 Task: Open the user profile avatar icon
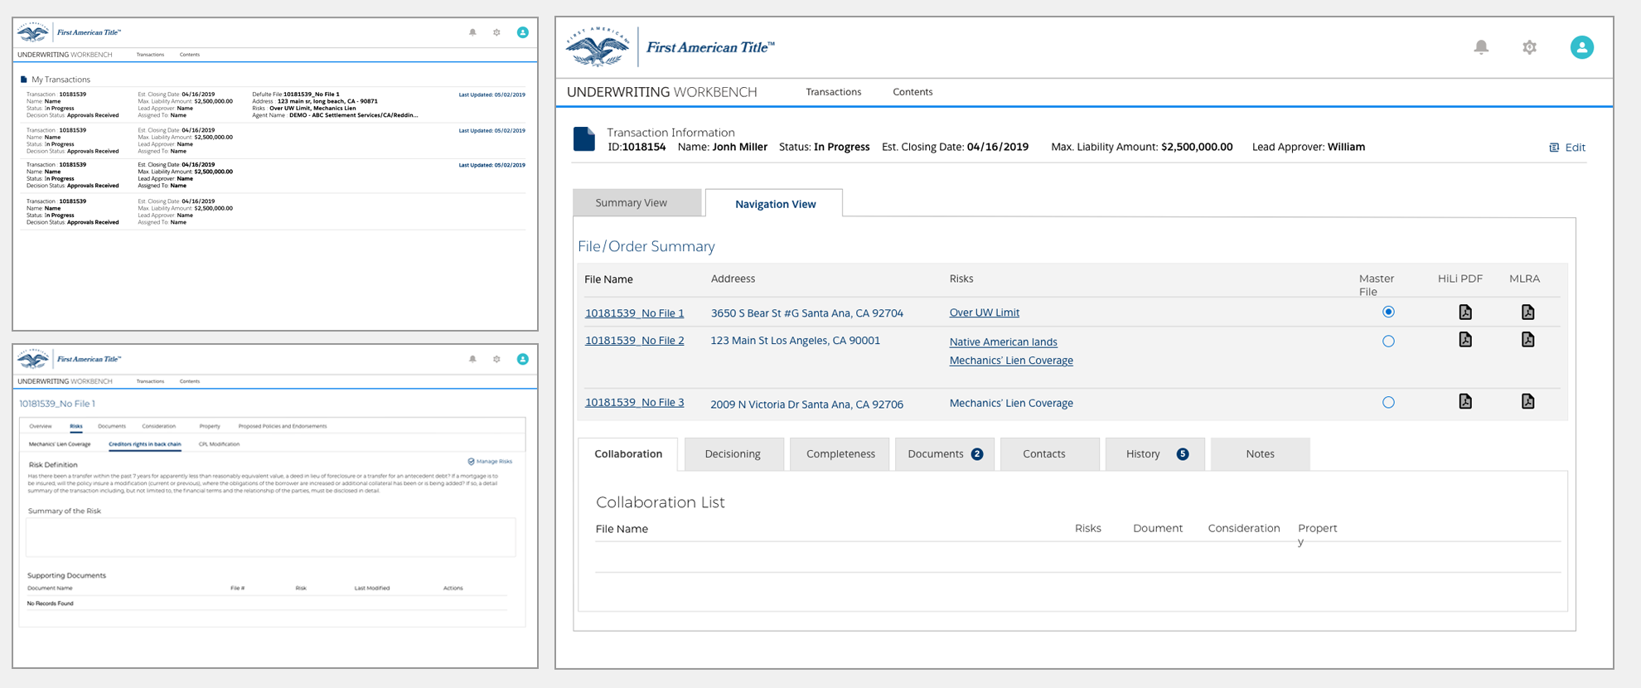(1581, 47)
